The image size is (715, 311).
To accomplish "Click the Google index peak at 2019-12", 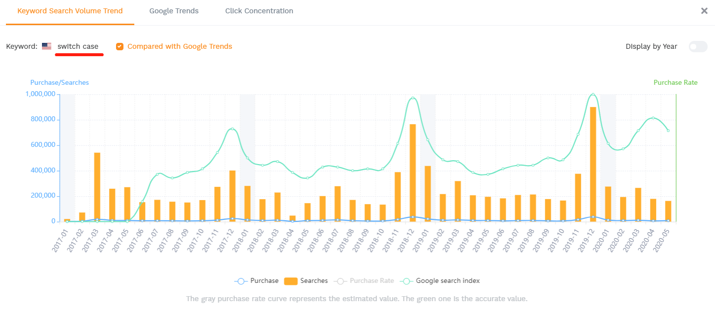I will pos(593,94).
